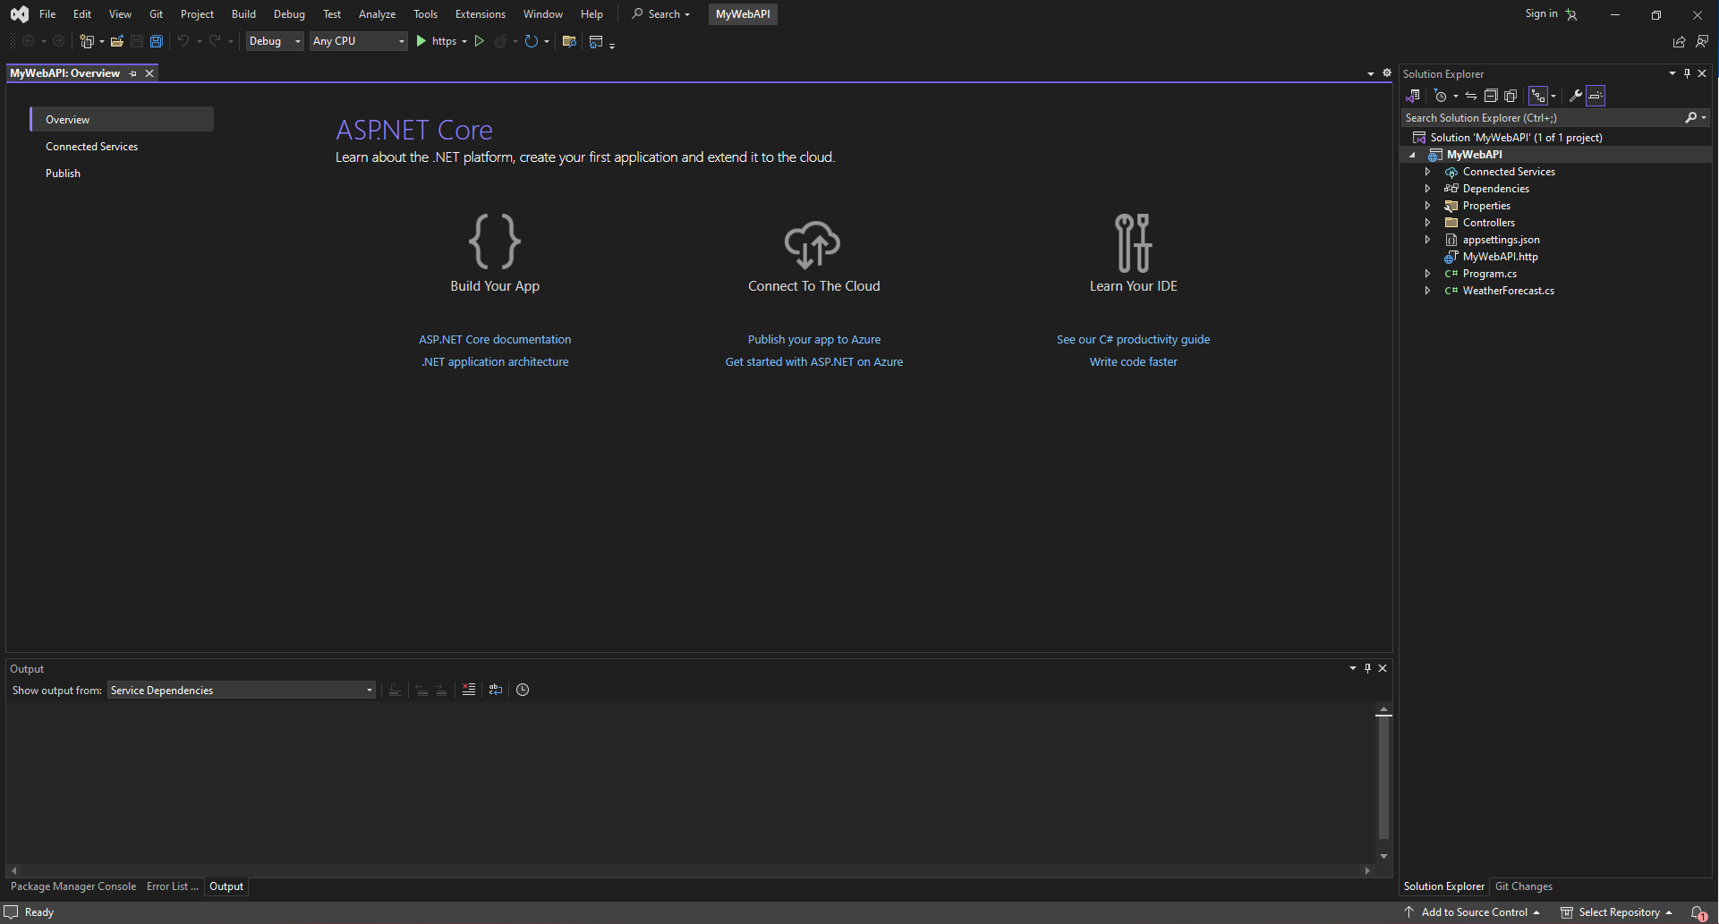Click the New Project toolbar icon
The height and width of the screenshot is (924, 1719).
click(x=87, y=41)
